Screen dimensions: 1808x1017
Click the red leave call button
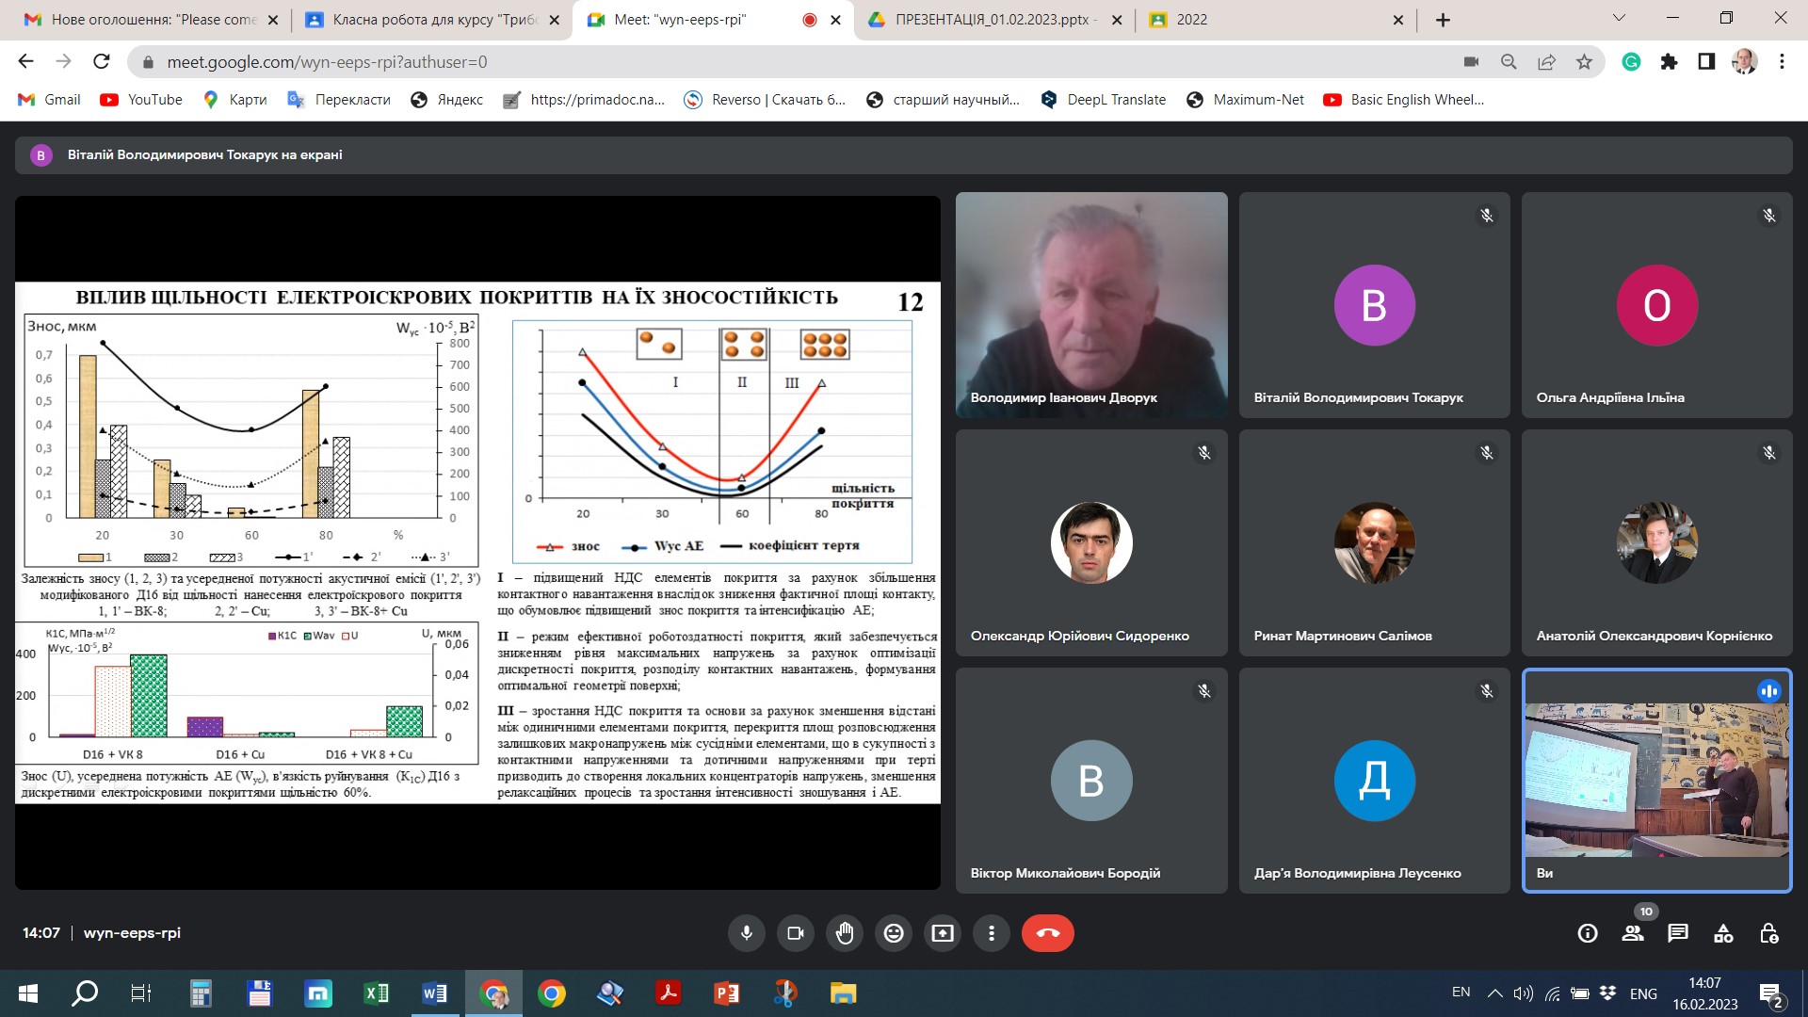[1047, 933]
